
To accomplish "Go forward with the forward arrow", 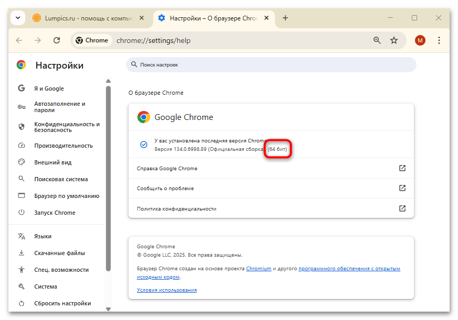I will [38, 40].
